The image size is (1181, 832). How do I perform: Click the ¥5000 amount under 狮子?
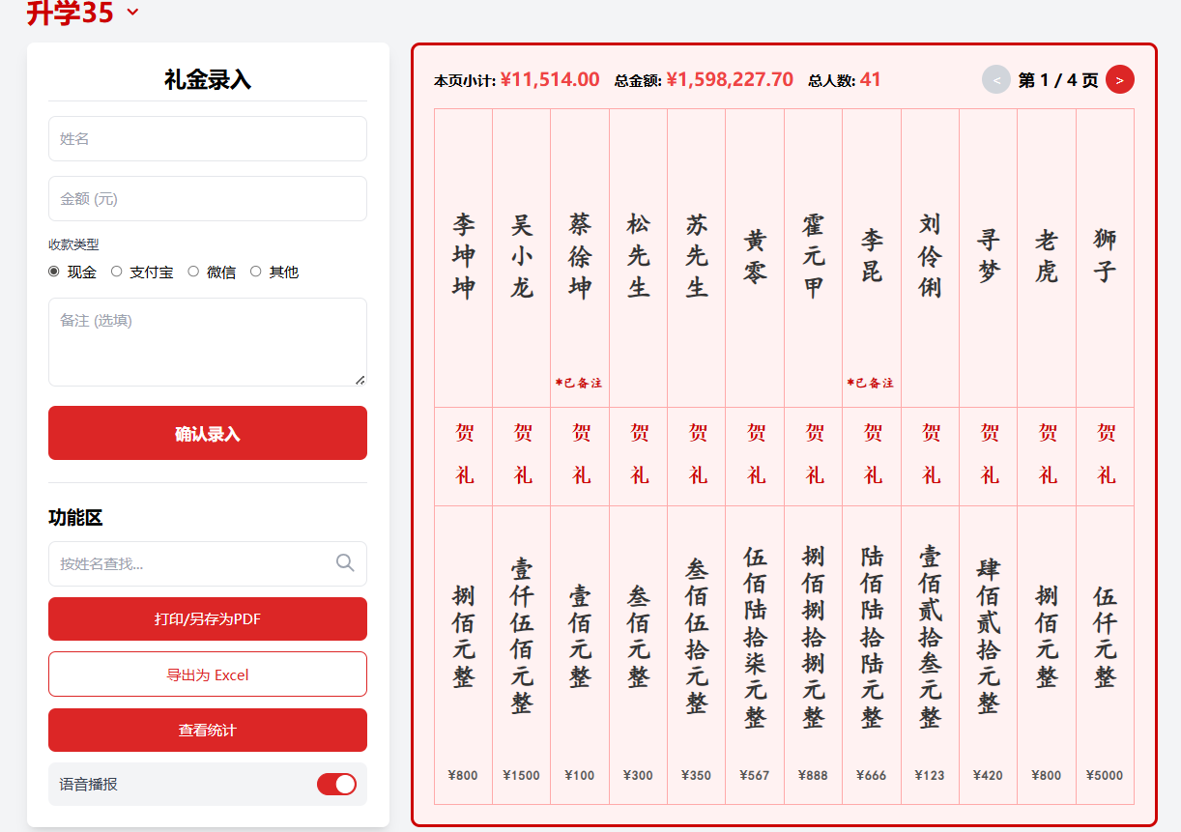pyautogui.click(x=1105, y=775)
